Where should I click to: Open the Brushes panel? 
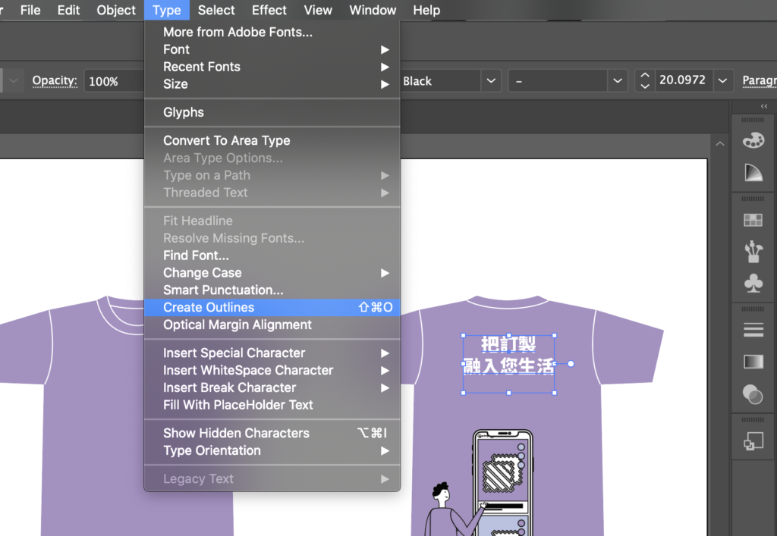(753, 252)
